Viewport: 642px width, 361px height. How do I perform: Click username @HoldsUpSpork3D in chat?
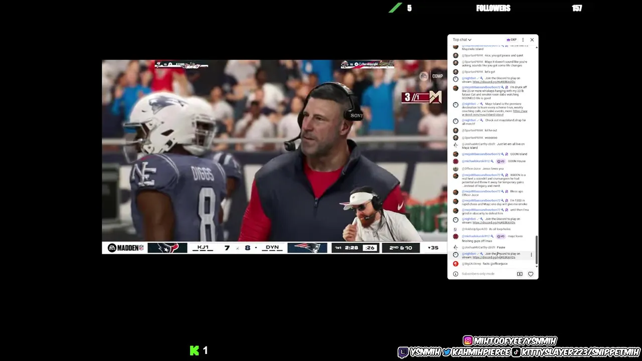474,229
